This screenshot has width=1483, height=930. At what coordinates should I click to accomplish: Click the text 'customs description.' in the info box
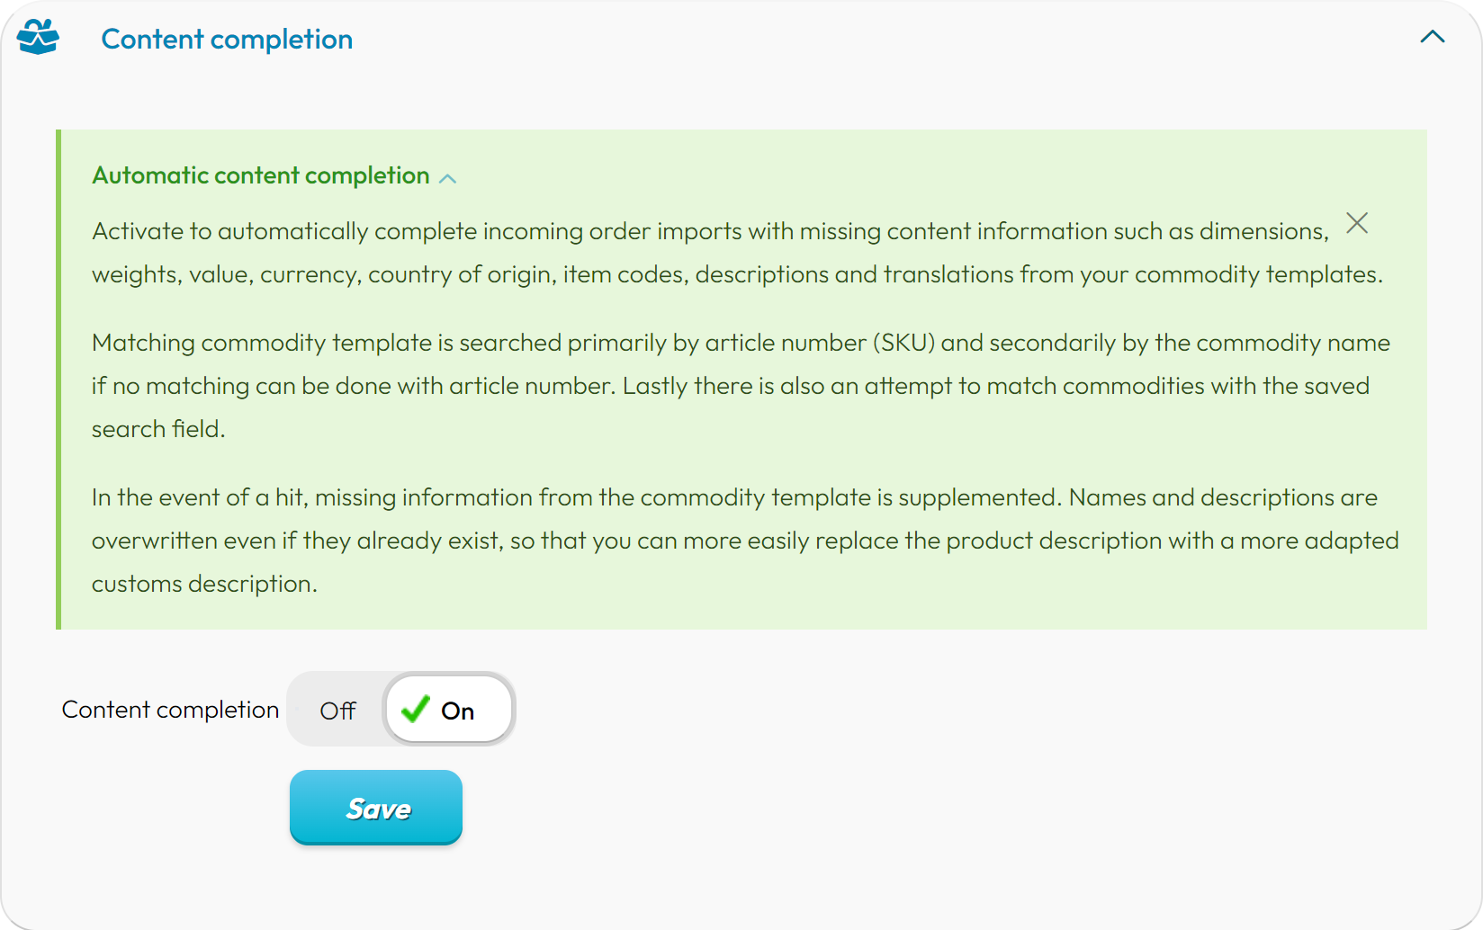[204, 584]
